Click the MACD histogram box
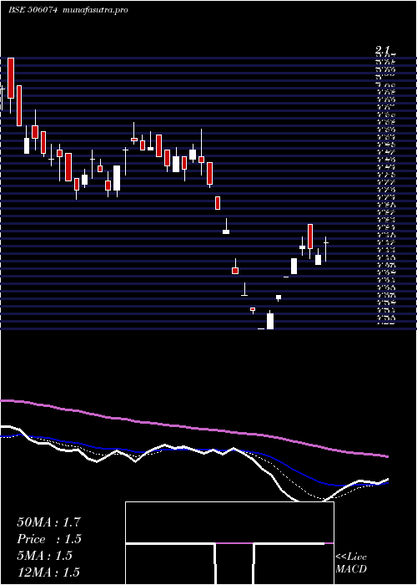The height and width of the screenshot is (585, 417). 229,543
